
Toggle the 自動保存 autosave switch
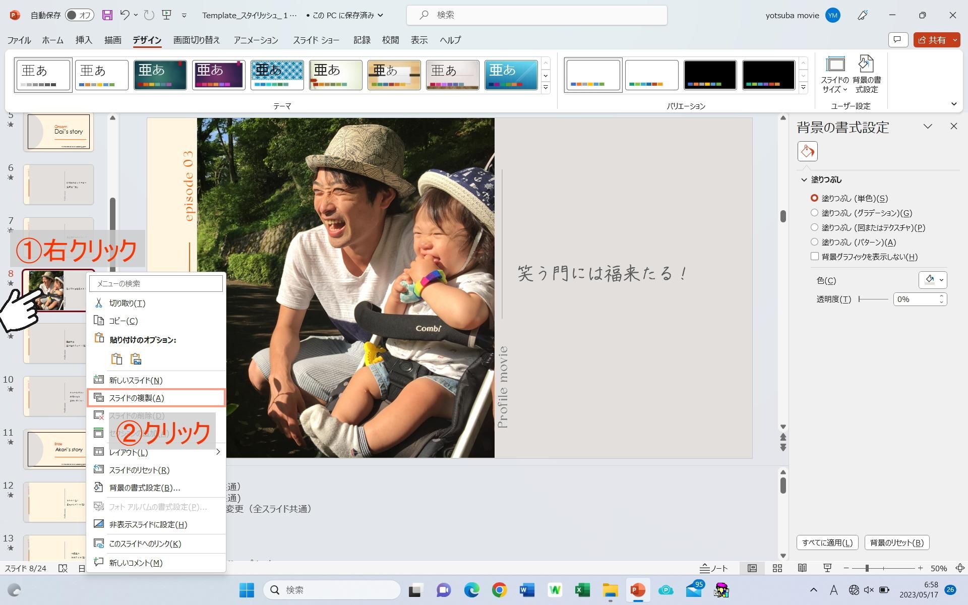79,15
